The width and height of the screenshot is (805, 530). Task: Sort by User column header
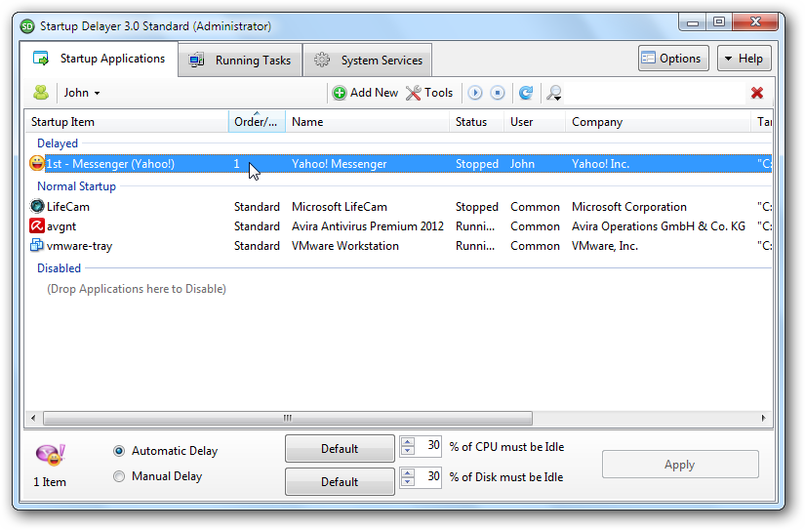click(535, 122)
